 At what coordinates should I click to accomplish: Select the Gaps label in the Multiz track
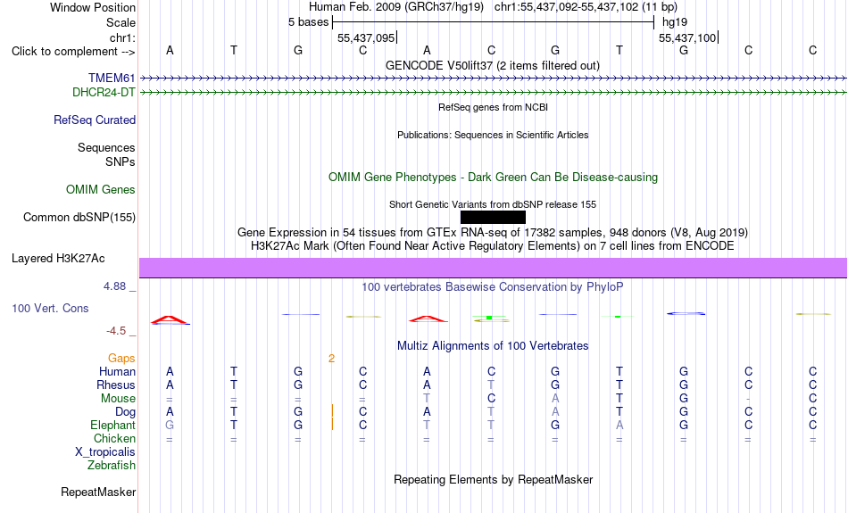121,359
